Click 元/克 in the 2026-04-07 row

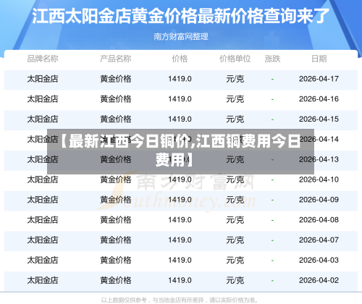click(235, 240)
